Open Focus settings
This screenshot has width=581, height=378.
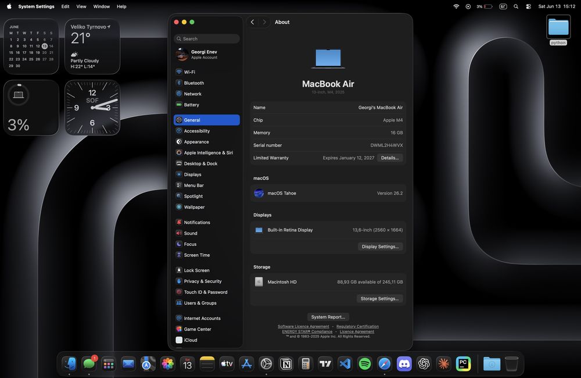click(x=206, y=244)
